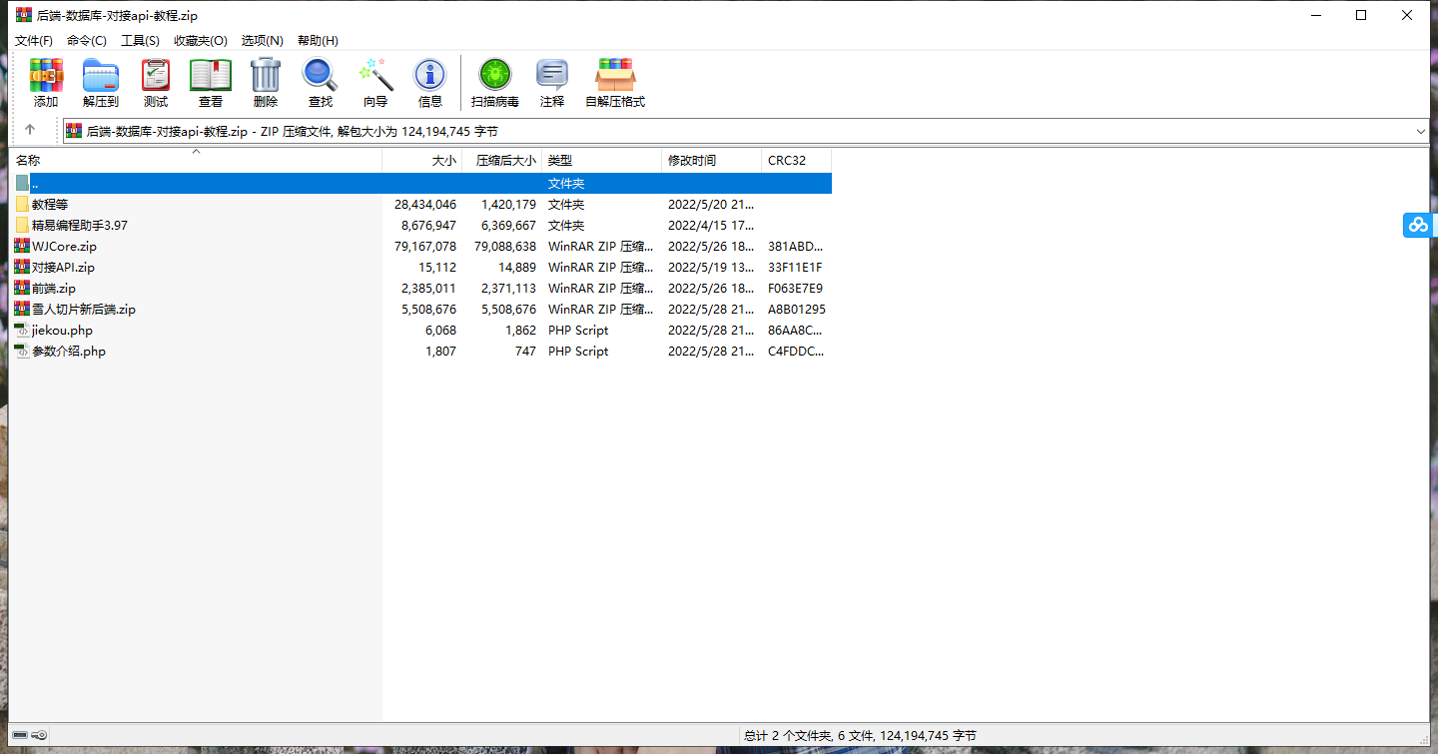This screenshot has width=1438, height=754.
Task: Open the 查找 (Find) magnifier tool
Action: [x=321, y=82]
